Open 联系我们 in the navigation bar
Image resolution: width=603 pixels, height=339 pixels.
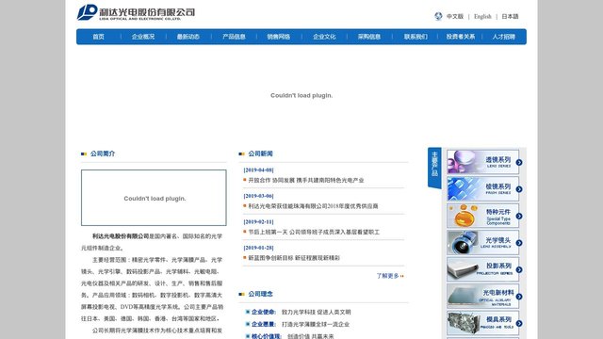pos(416,37)
